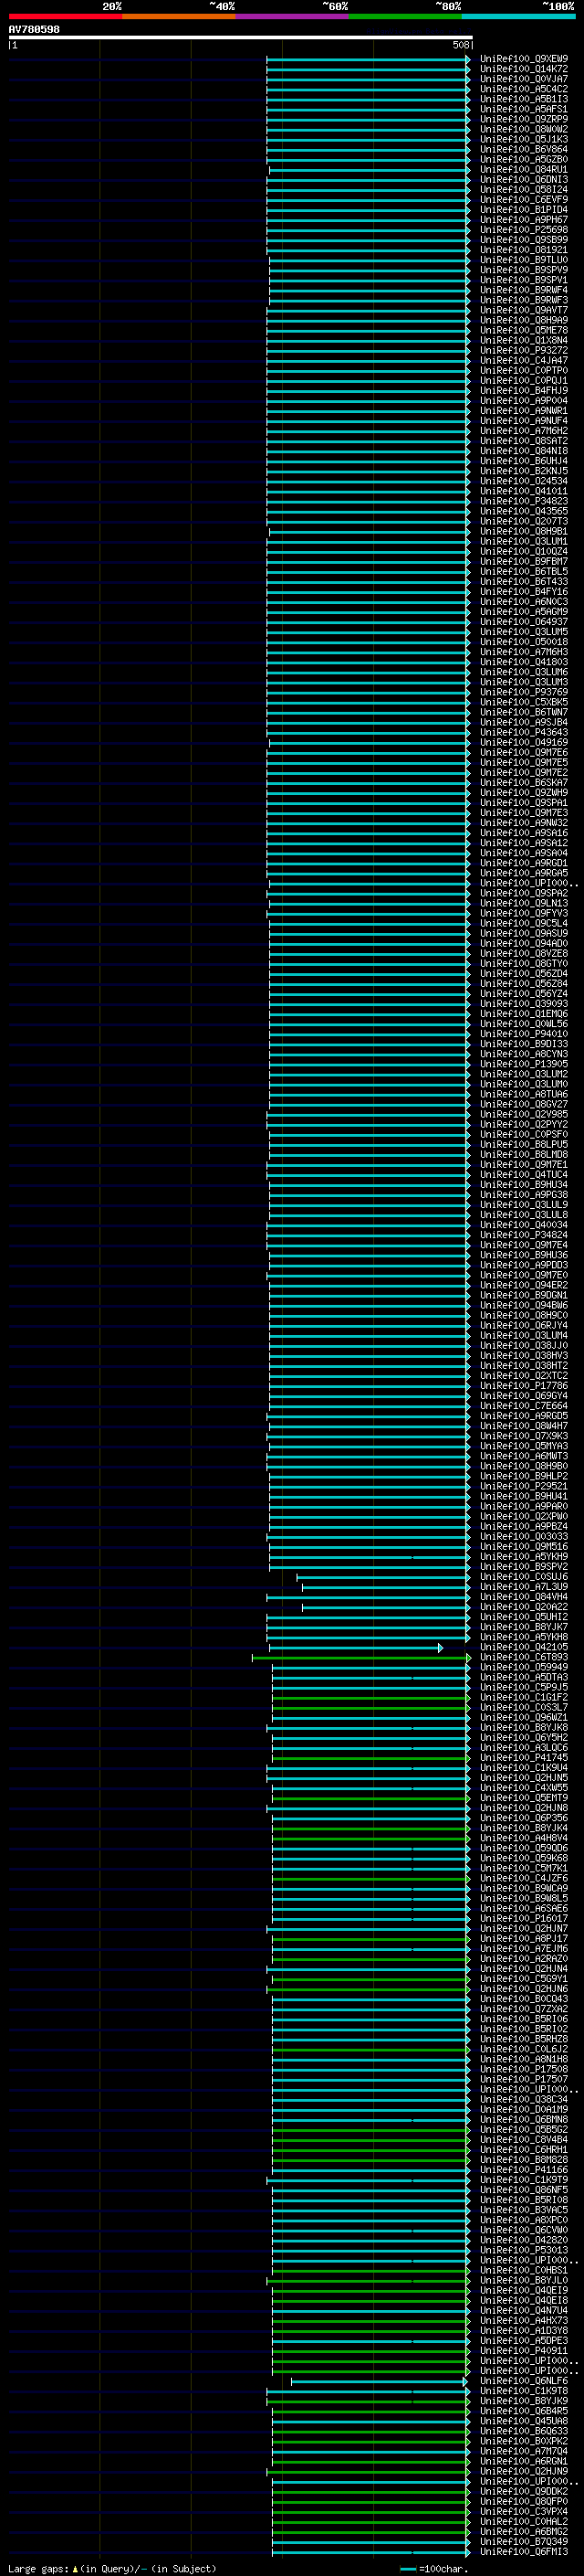Select hit label UniRef100_O81921

(x=524, y=250)
